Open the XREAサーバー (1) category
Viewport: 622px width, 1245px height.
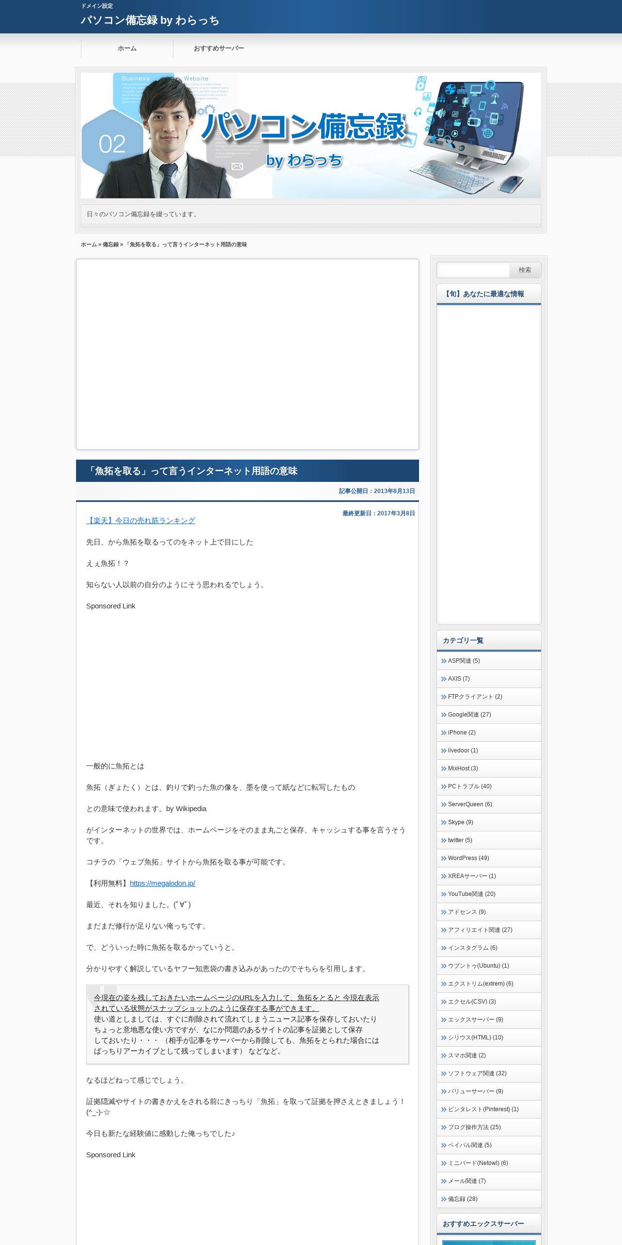[489, 876]
